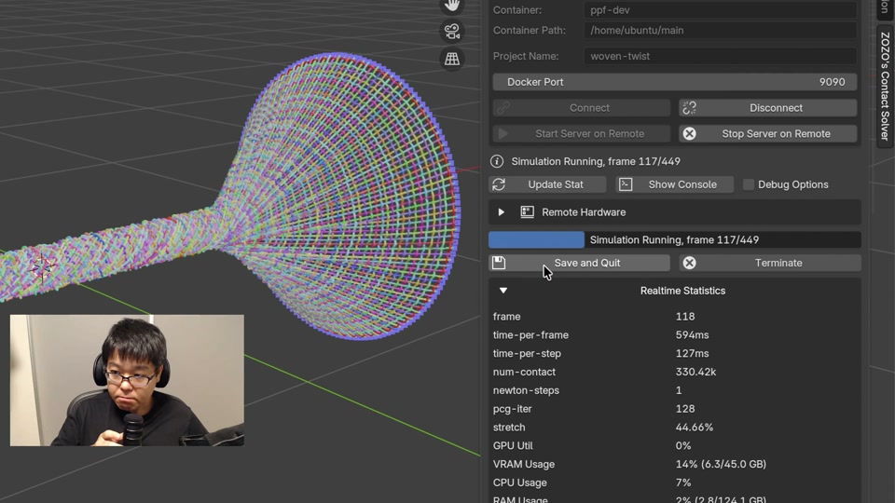895x503 pixels.
Task: Click the Container field ppf-dev
Action: tap(720, 9)
